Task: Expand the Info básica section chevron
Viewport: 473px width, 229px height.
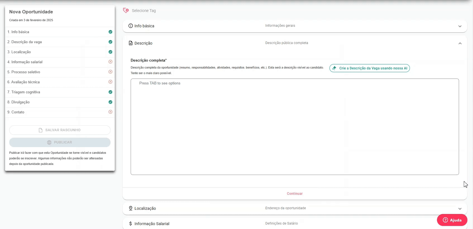Action: pos(460,26)
